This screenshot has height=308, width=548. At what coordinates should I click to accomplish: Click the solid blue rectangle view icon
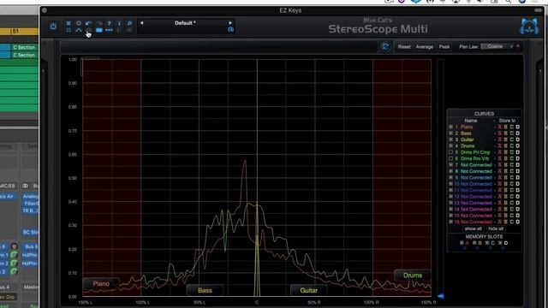(x=99, y=31)
